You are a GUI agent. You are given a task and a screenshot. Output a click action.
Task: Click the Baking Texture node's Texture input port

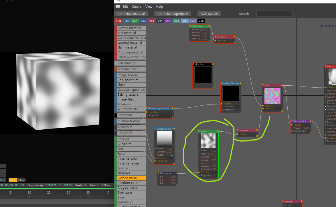(x=221, y=104)
